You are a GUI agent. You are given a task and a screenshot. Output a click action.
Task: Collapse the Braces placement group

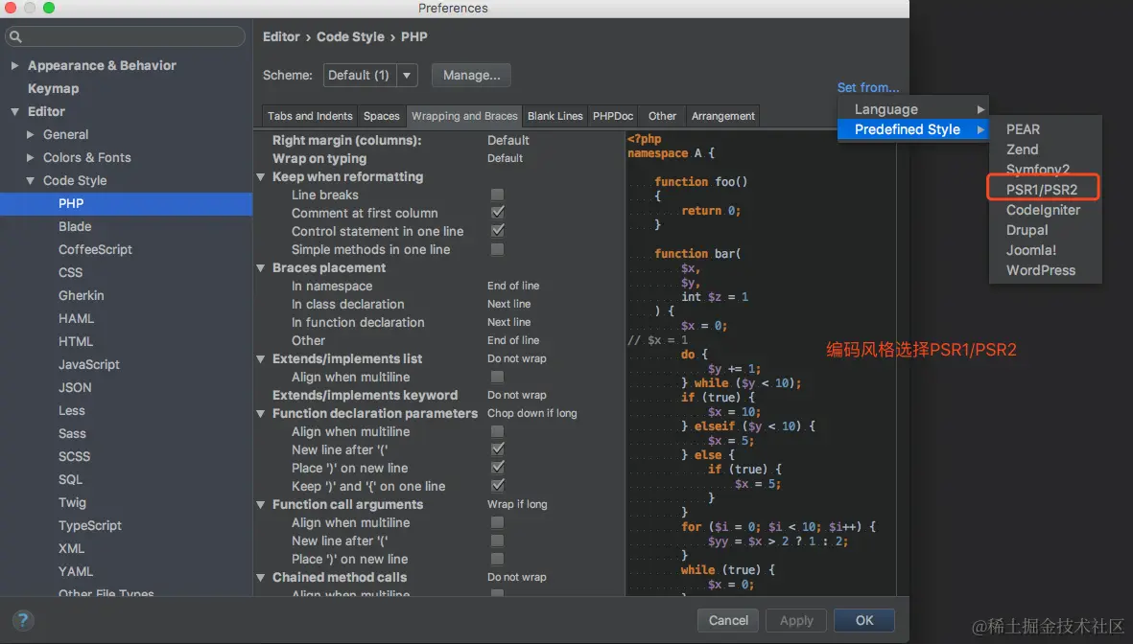click(x=261, y=267)
